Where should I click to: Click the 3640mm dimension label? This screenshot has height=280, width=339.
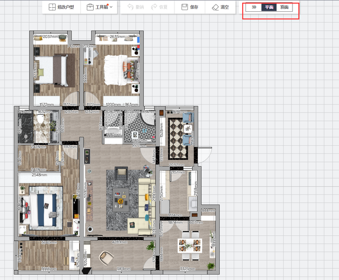click(x=49, y=242)
